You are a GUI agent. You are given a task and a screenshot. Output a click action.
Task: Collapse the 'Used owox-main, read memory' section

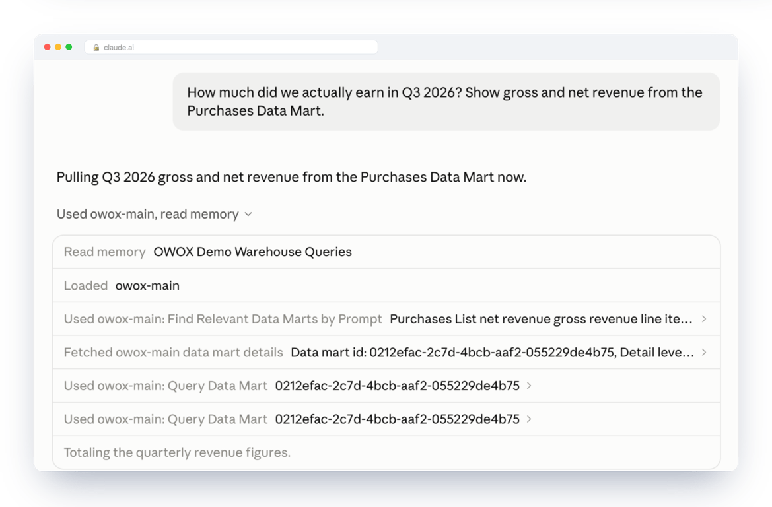point(154,214)
